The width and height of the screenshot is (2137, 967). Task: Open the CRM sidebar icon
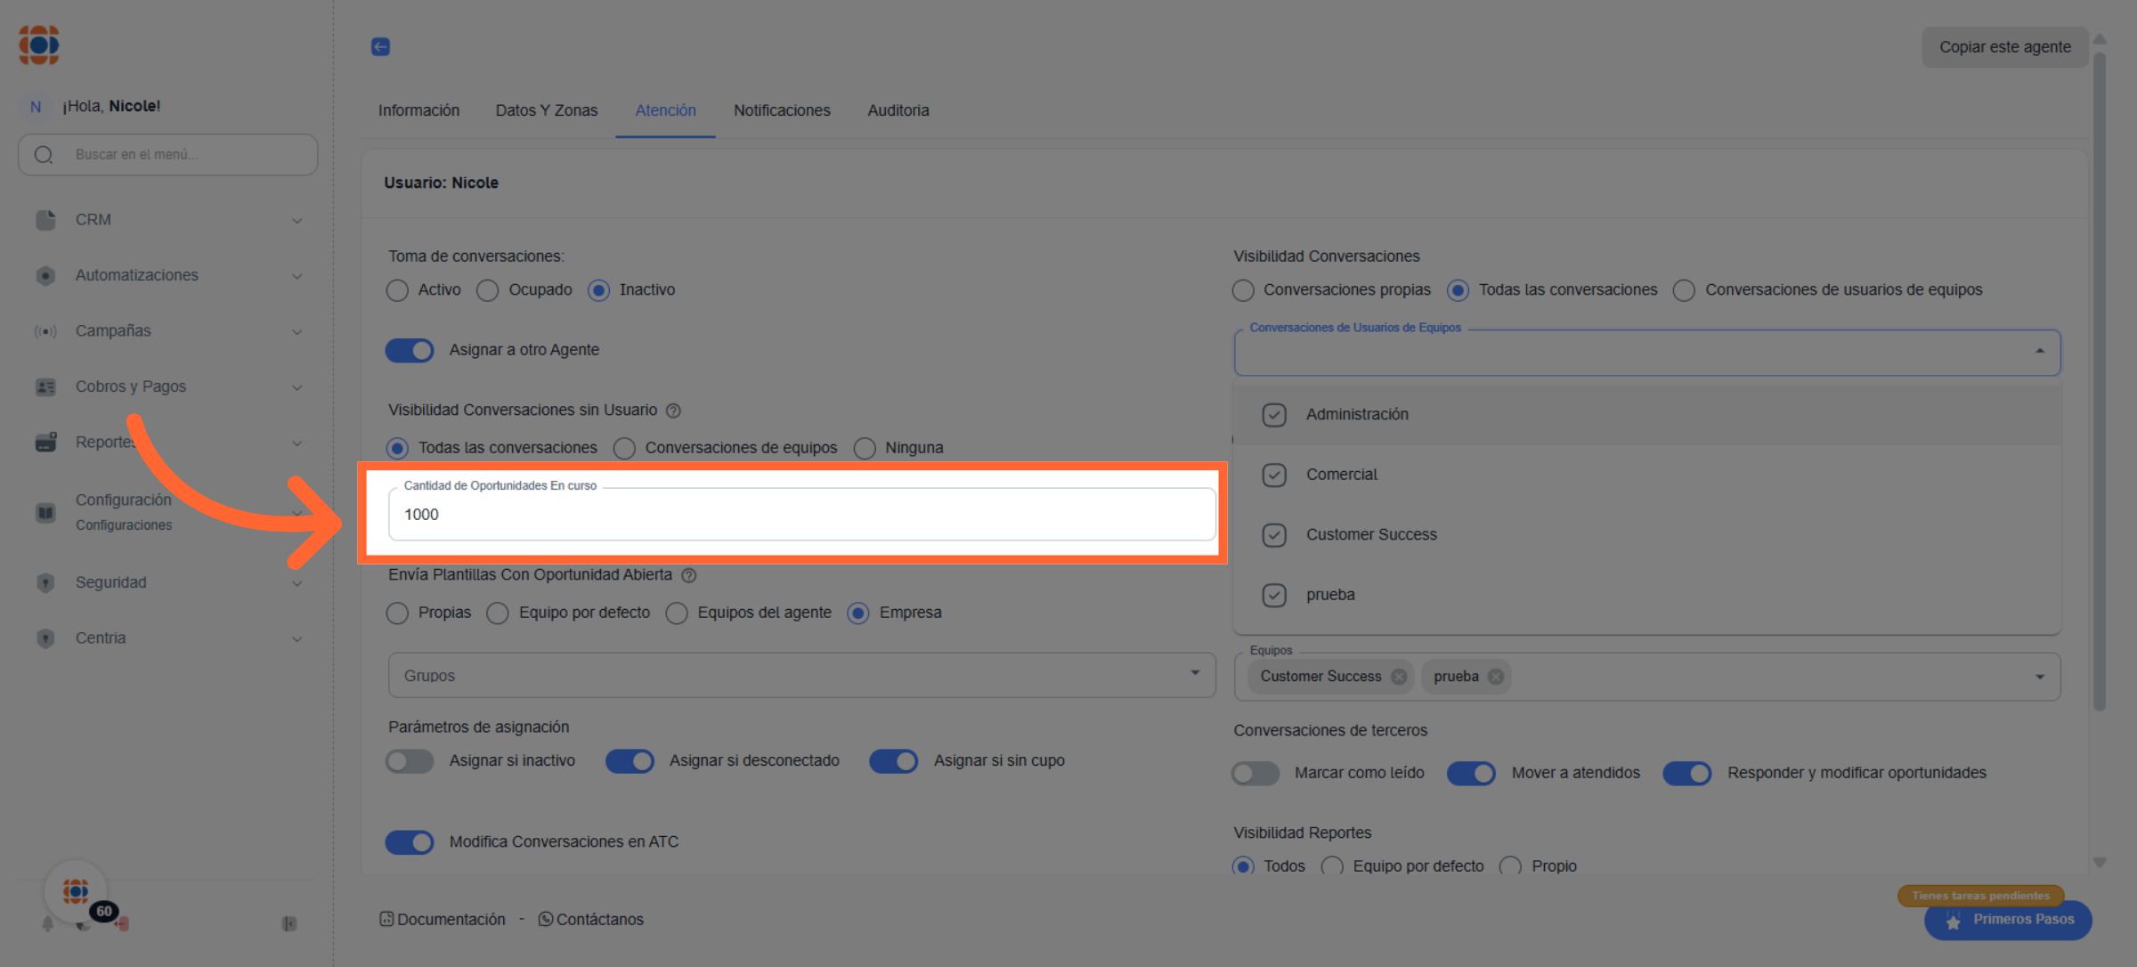coord(45,220)
